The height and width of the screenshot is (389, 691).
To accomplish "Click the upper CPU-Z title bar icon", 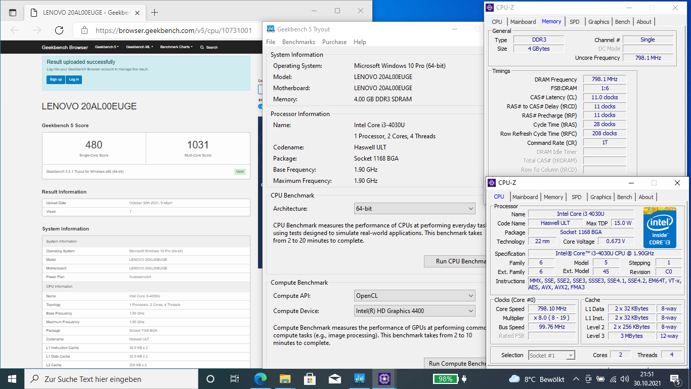I will tap(490, 8).
